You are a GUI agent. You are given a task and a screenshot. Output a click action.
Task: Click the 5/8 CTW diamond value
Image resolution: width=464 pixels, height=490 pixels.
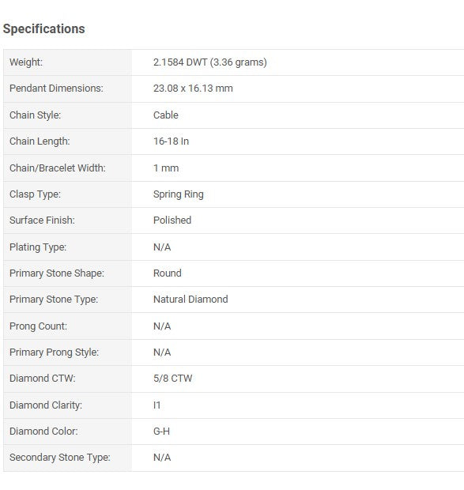(173, 379)
